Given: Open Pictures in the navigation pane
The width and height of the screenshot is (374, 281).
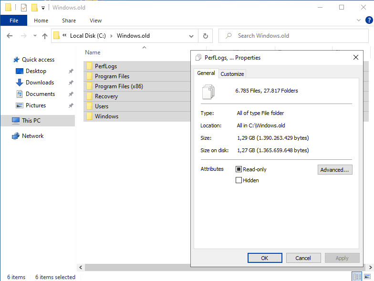Looking at the screenshot, I should [x=36, y=105].
